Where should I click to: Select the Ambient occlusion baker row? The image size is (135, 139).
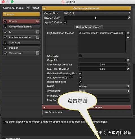point(21,37)
